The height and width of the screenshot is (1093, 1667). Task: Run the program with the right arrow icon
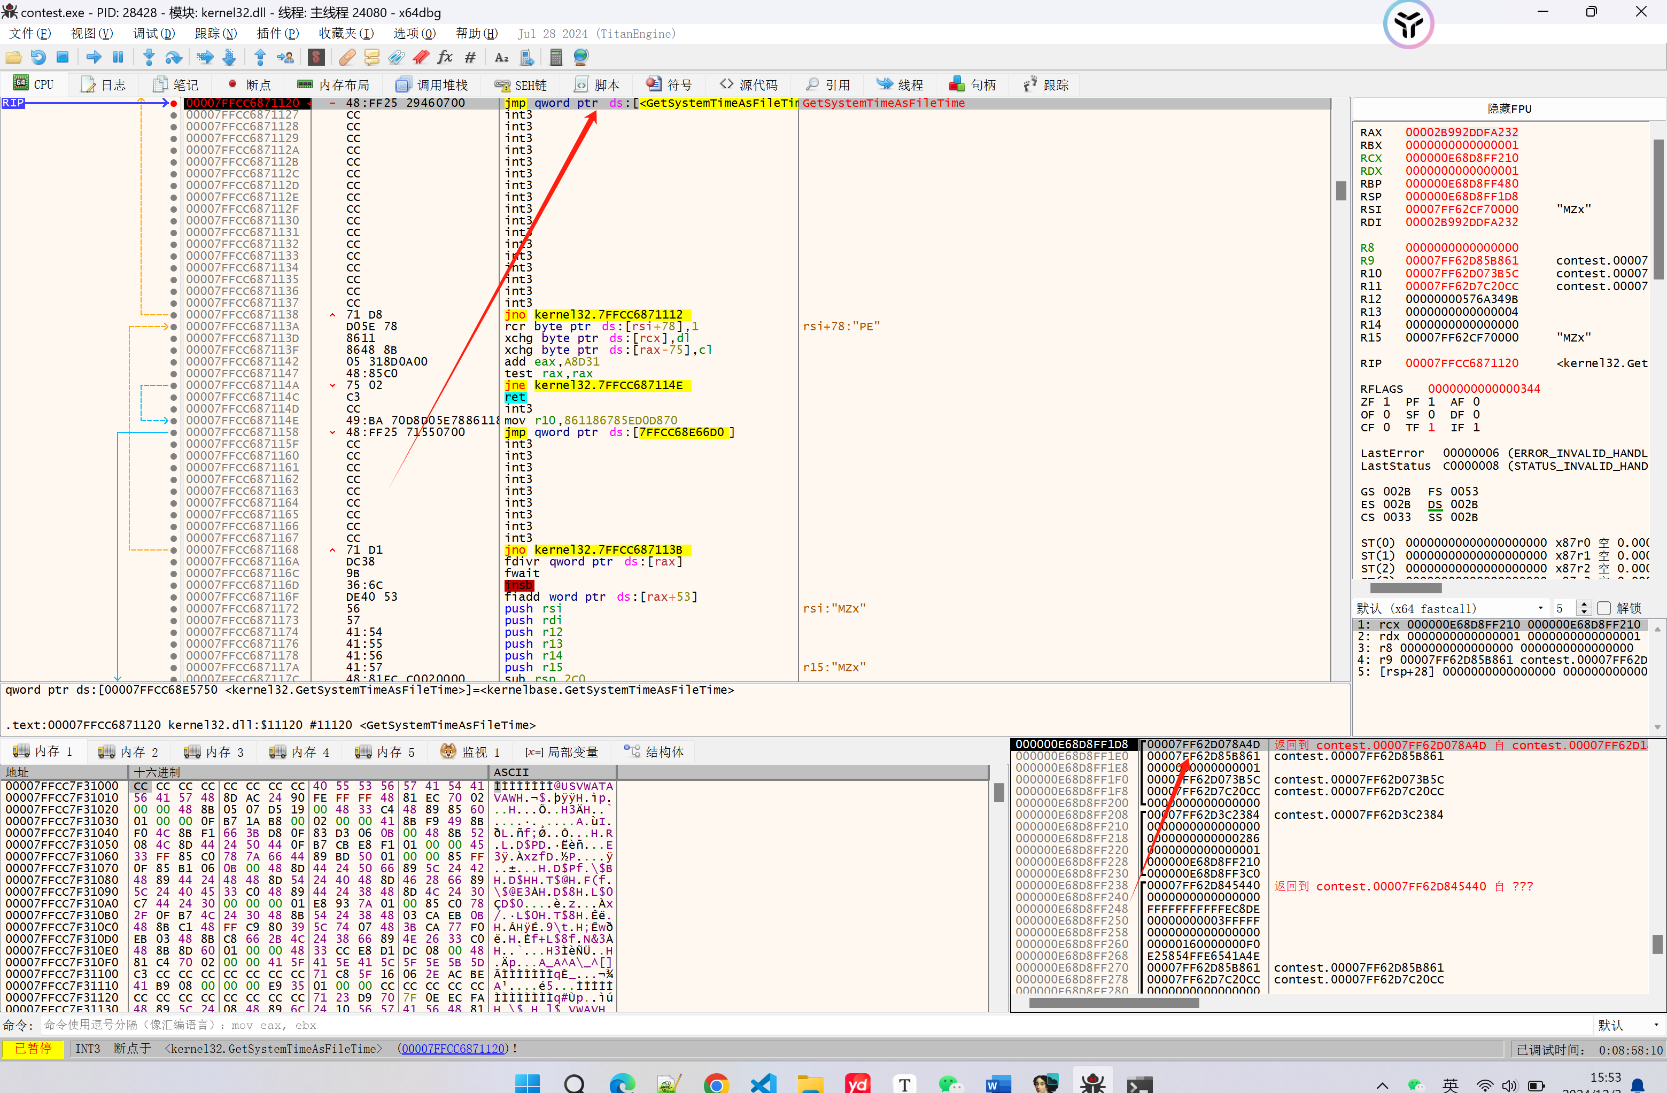(94, 57)
